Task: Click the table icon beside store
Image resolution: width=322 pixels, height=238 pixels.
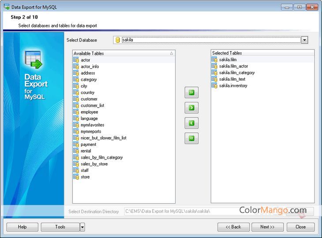Action: (76, 177)
